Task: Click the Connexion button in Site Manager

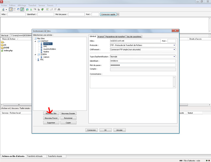Action: click(92, 130)
